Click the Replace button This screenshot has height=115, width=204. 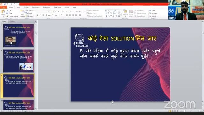click(154, 13)
